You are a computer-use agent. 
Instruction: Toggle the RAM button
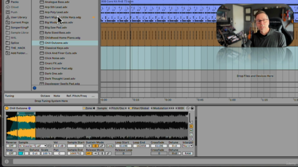(x=188, y=154)
